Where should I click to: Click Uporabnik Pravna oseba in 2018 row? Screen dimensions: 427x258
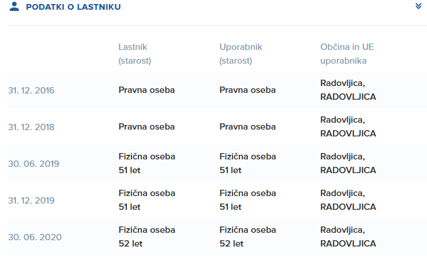(x=247, y=127)
